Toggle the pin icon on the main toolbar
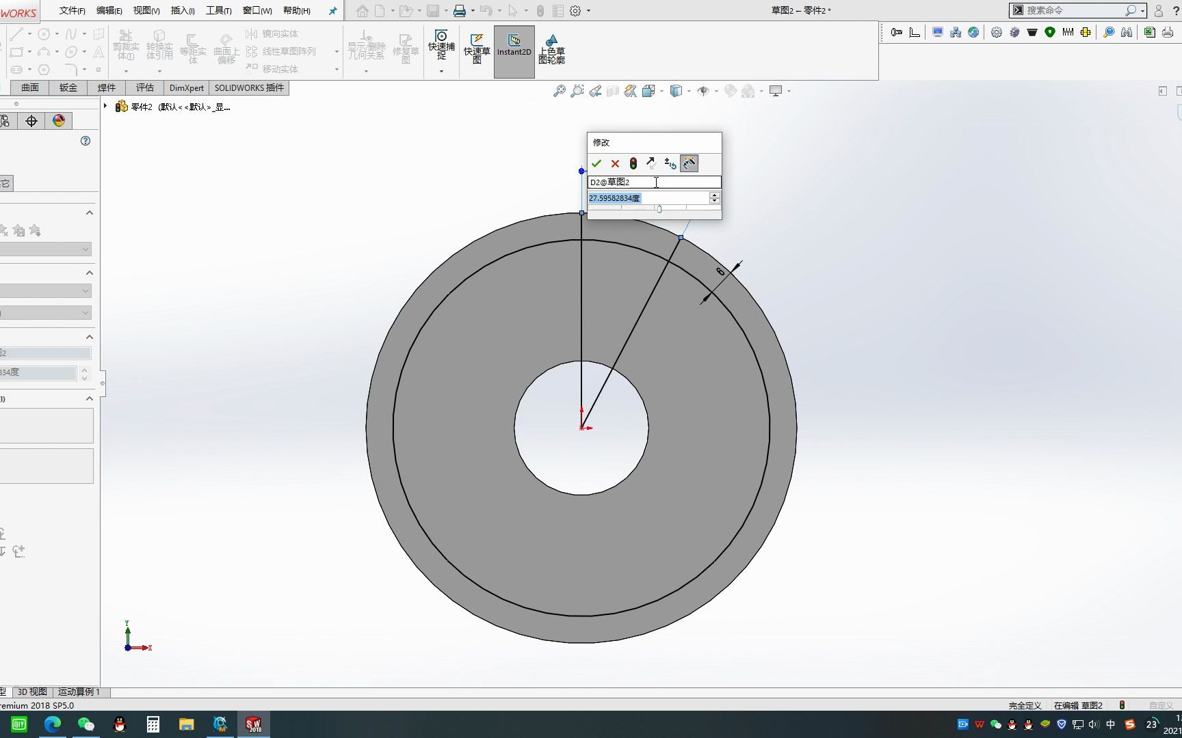The height and width of the screenshot is (738, 1182). pos(332,10)
